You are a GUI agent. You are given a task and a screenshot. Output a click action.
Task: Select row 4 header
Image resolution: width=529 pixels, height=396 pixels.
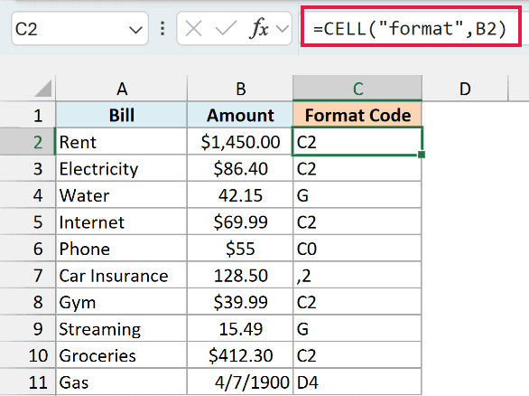28,195
